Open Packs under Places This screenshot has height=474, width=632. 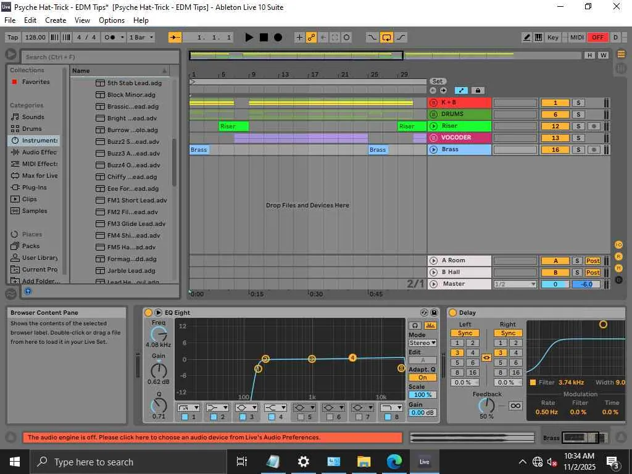[x=31, y=246]
